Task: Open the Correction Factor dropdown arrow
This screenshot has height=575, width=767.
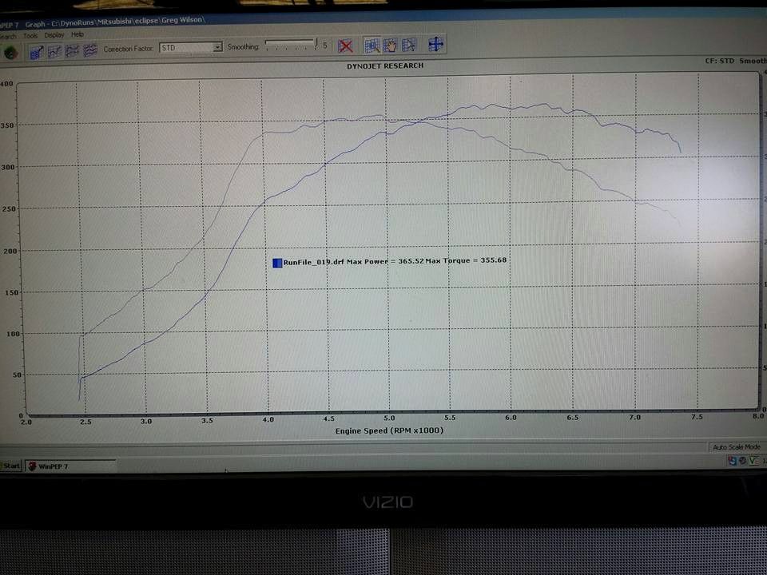Action: click(217, 47)
